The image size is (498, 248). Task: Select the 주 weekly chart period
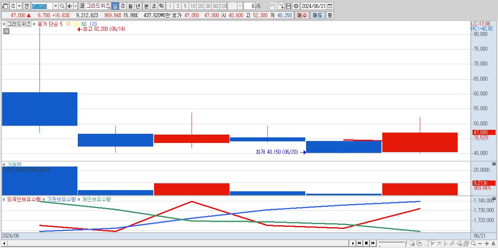click(x=123, y=6)
